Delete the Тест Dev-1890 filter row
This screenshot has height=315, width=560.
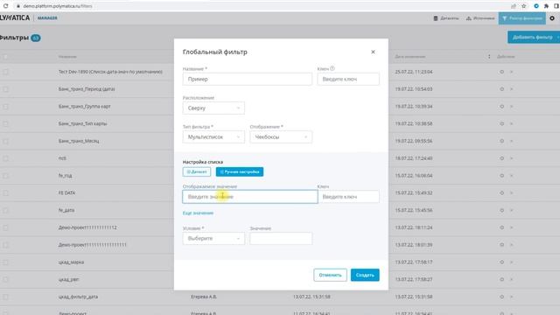pos(511,72)
